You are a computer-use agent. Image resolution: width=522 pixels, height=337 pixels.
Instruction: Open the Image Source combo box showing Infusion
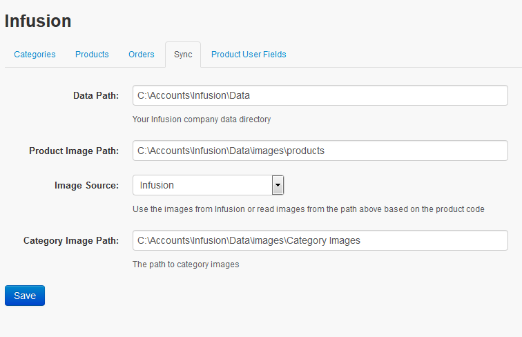point(208,185)
